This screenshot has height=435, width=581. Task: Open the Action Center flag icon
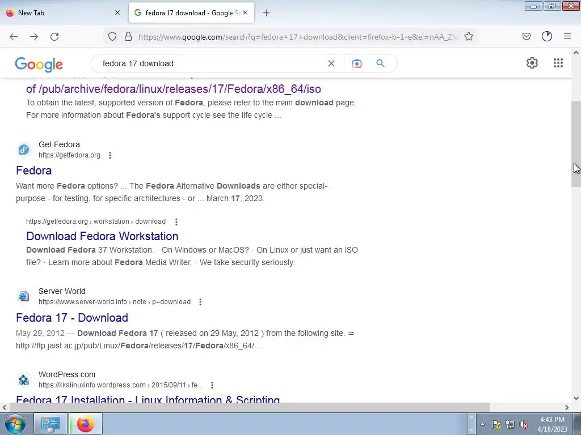pos(496,424)
